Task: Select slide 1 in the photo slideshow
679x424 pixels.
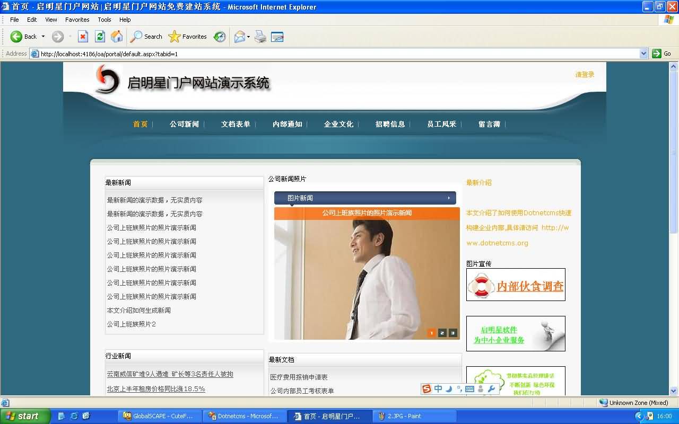Action: click(431, 333)
